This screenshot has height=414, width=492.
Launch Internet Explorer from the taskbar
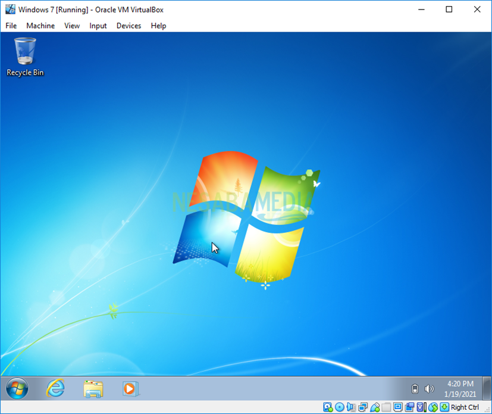(55, 389)
